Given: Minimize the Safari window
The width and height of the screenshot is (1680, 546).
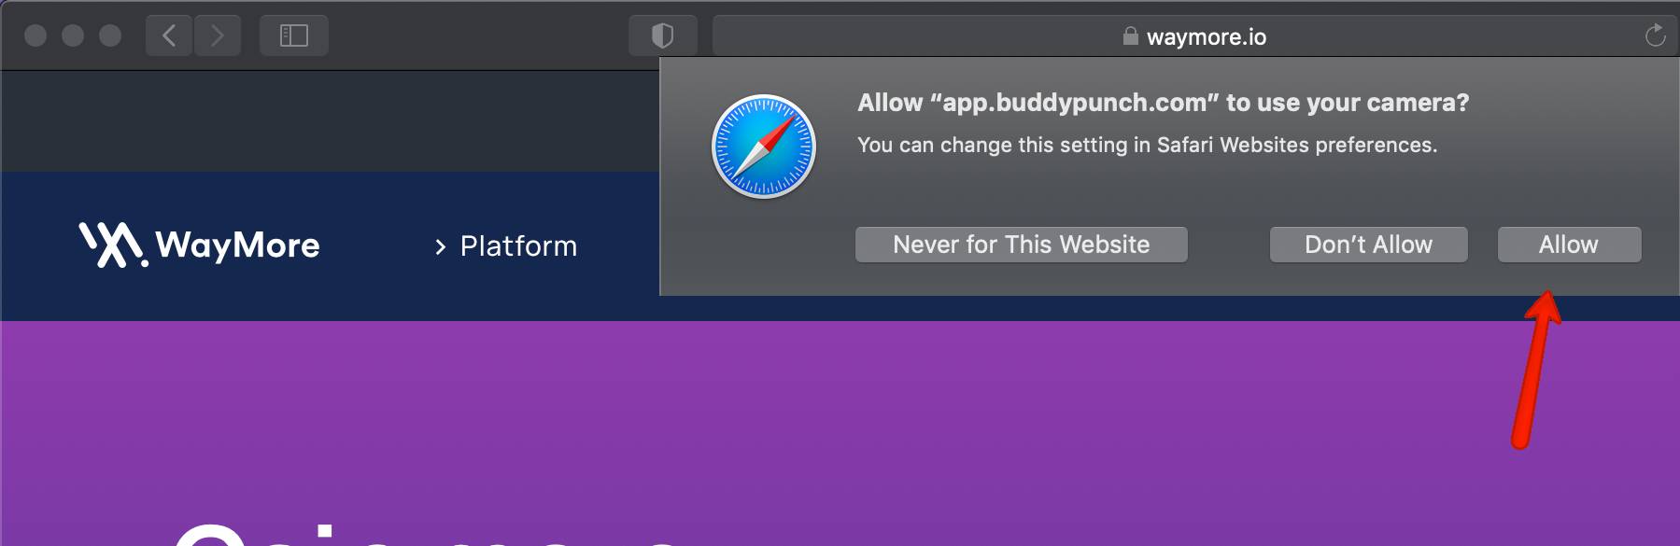Looking at the screenshot, I should (x=73, y=35).
